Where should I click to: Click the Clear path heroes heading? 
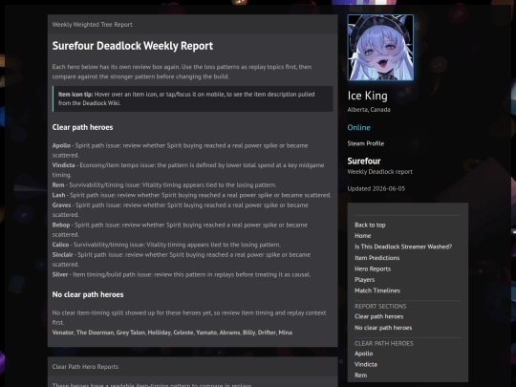click(x=82, y=127)
